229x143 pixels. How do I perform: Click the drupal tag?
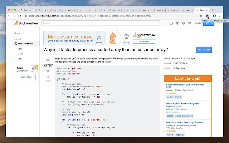170,97
